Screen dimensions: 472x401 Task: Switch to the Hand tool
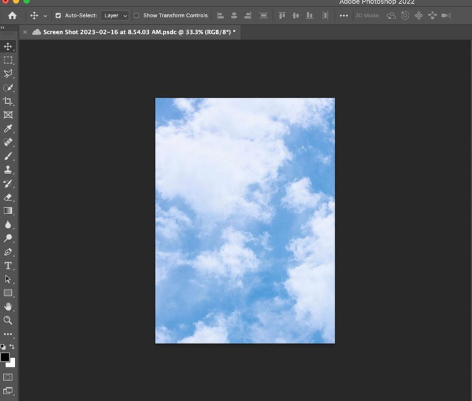8,306
